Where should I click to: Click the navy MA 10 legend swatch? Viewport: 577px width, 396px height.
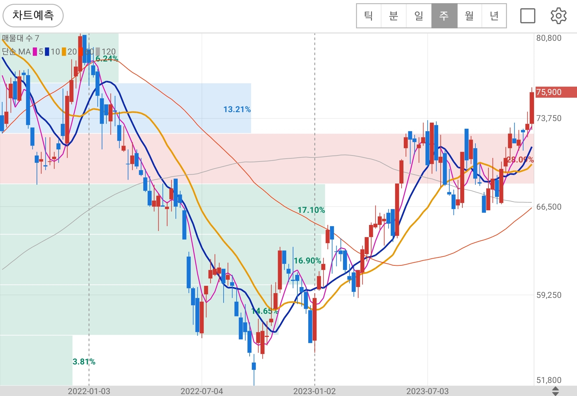(47, 52)
